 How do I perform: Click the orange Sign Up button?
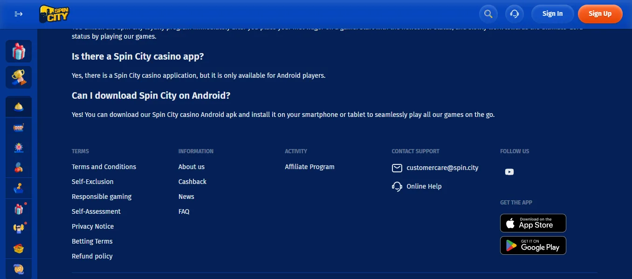pyautogui.click(x=600, y=14)
